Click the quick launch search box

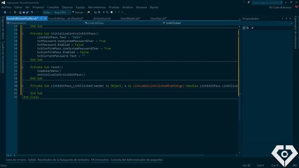coord(267,2)
